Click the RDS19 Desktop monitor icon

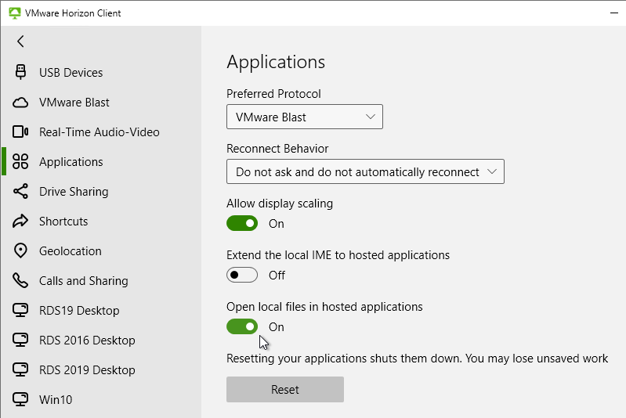pyautogui.click(x=20, y=310)
